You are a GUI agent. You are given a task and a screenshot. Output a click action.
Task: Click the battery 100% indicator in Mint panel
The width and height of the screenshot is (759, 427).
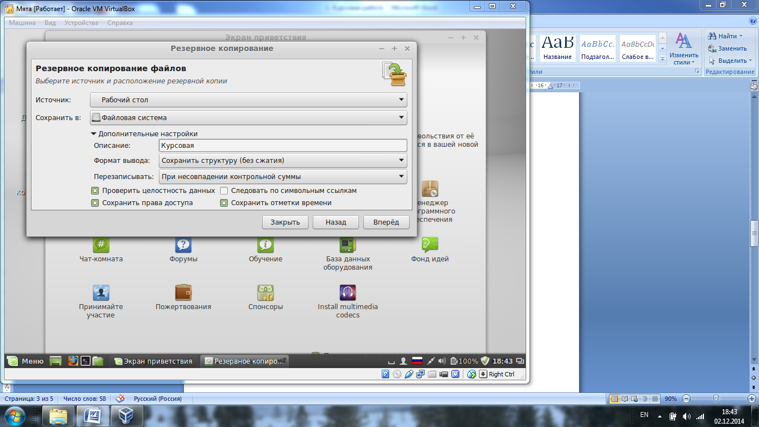coord(464,361)
